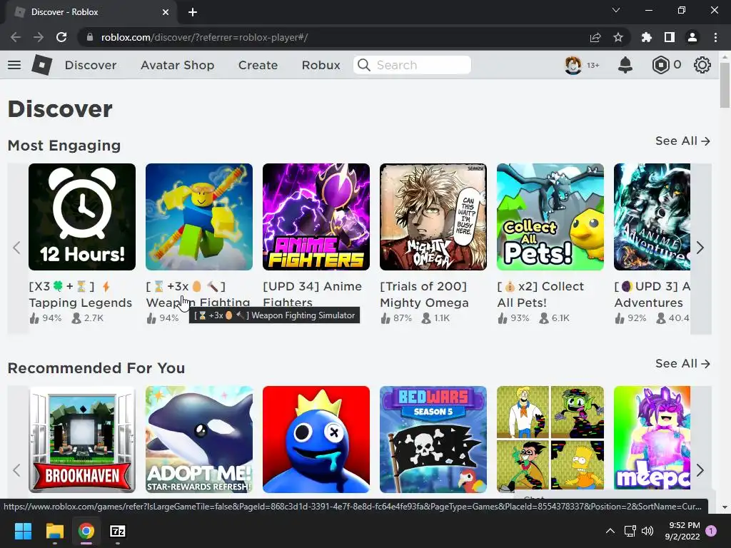Show previous Recommended games arrow
Viewport: 731px width, 548px height.
pyautogui.click(x=17, y=470)
